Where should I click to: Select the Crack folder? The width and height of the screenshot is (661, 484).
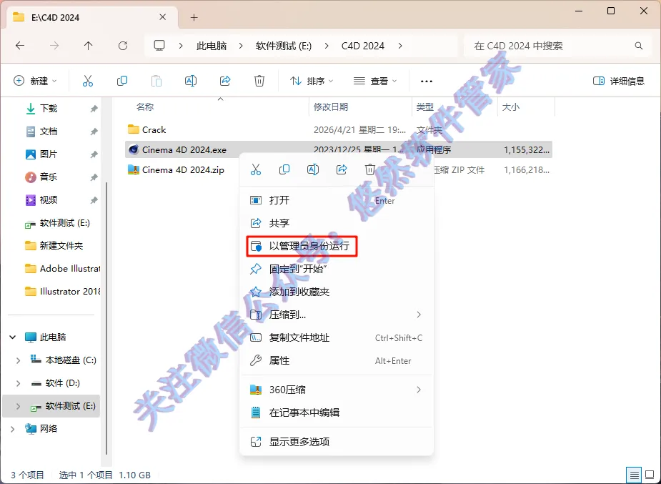339,130
